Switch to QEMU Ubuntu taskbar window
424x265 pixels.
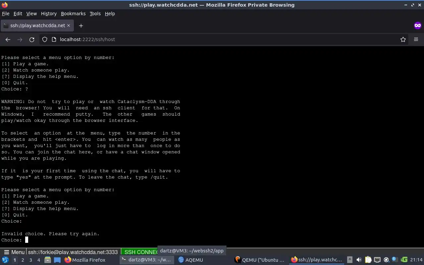tap(260, 260)
